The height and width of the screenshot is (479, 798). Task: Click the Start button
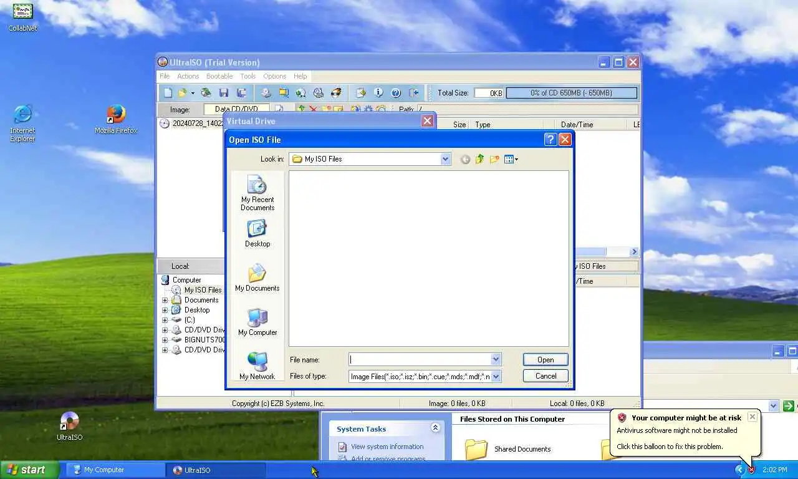click(29, 470)
